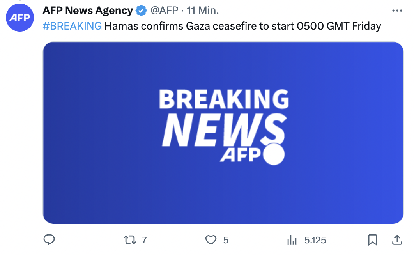Like the tweet with the heart icon
The width and height of the screenshot is (414, 255).
click(x=211, y=240)
